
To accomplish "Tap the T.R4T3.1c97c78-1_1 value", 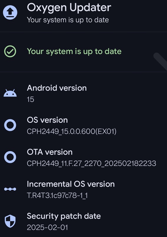I will point(57,196).
